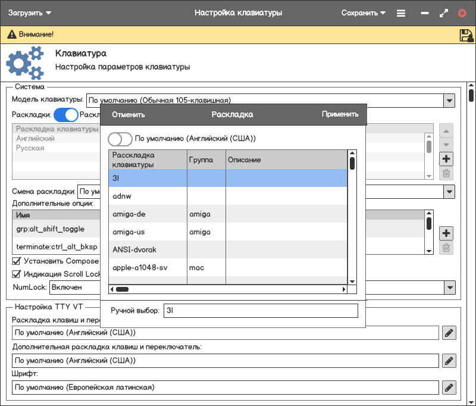This screenshot has width=476, height=406.
Task: Open the NumLock dropdown
Action: coord(449,288)
